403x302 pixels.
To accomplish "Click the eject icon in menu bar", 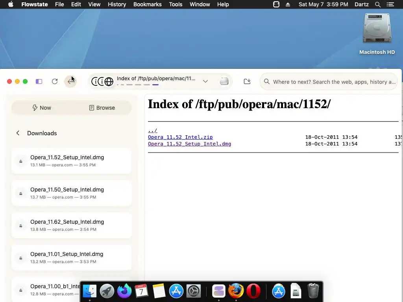I will 288,4.
